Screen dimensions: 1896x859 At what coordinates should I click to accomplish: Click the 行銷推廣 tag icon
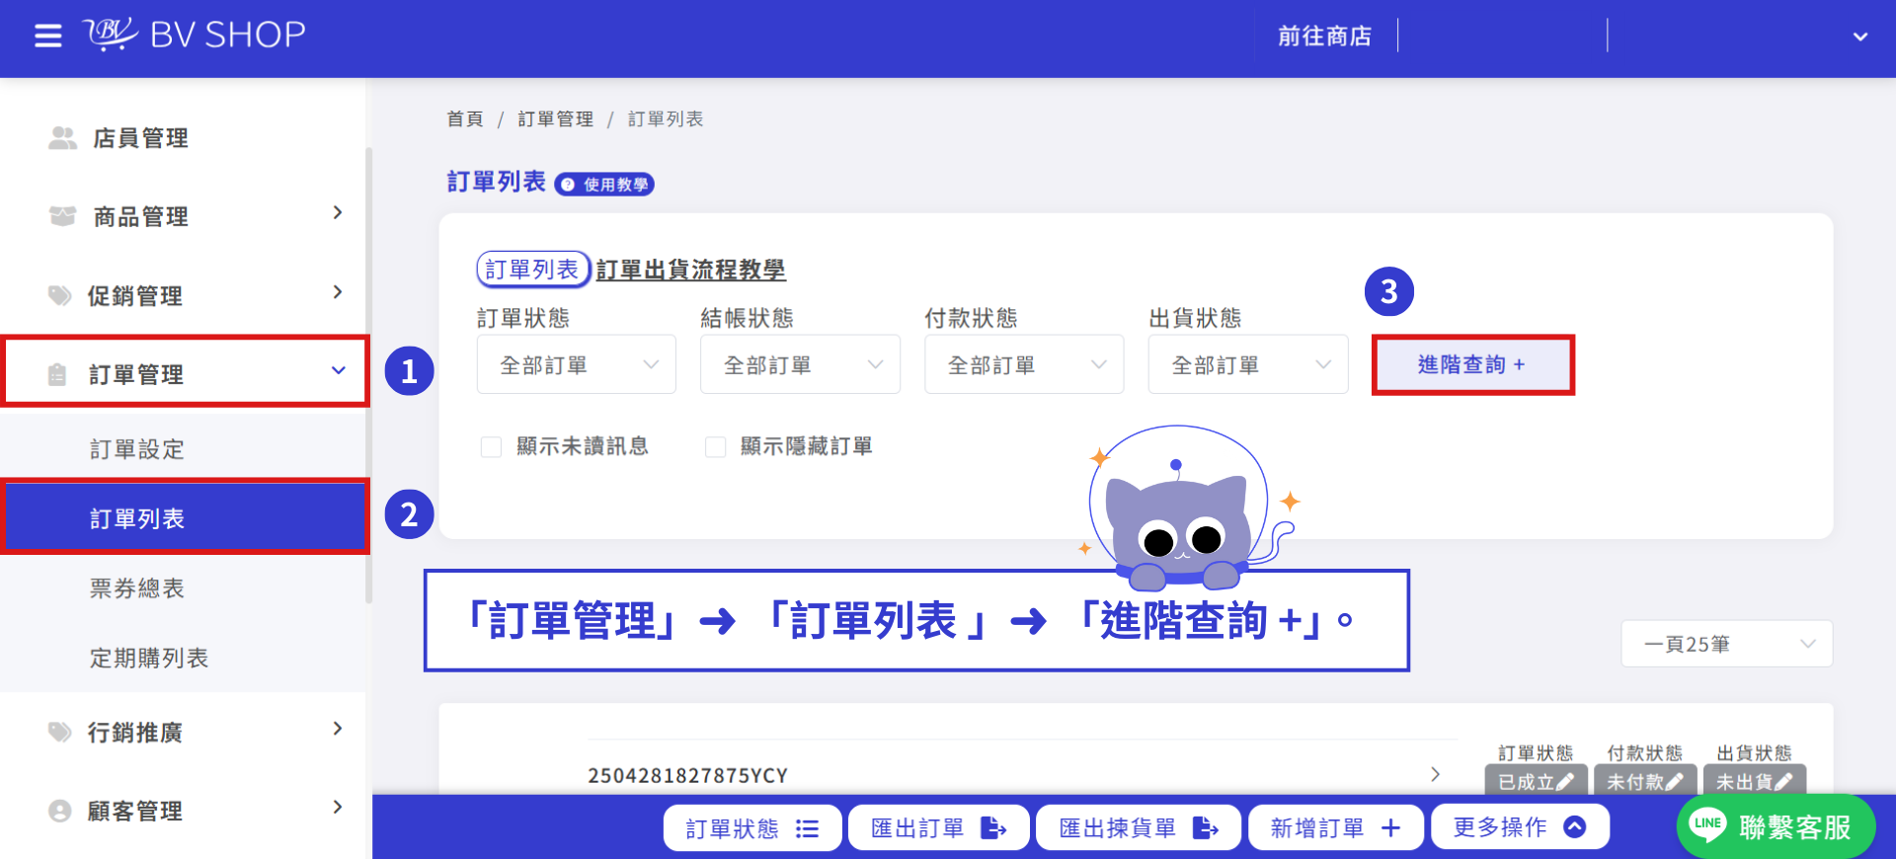point(59,732)
